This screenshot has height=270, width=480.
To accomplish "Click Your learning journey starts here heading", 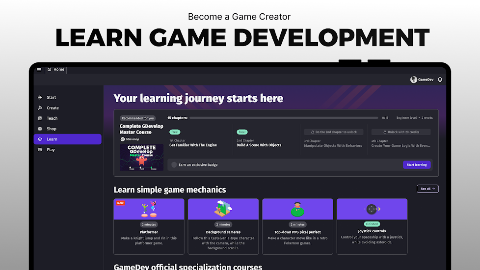I will pos(198,98).
